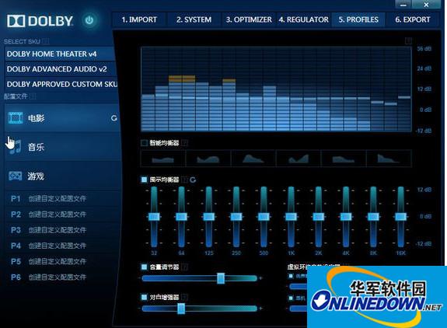The height and width of the screenshot is (328, 447).
Task: Click the spectrum analyzer display
Action: click(276, 89)
